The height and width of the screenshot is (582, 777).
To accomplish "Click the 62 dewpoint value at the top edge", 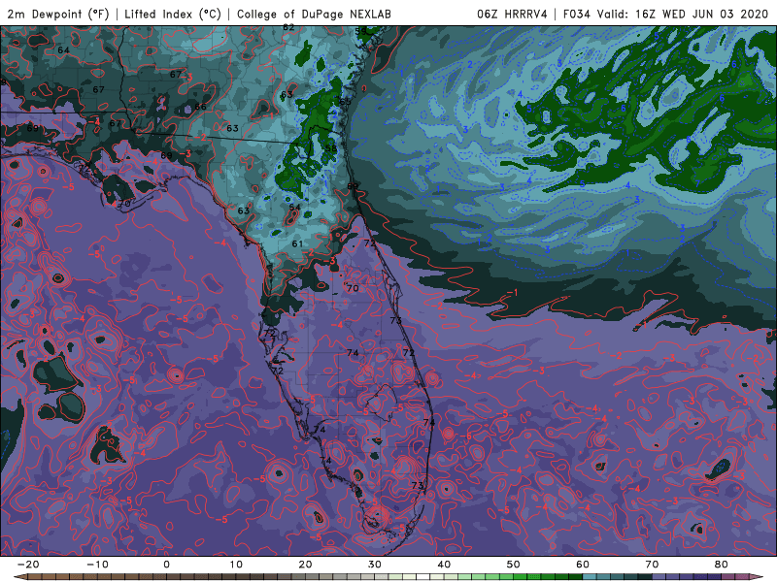I will (x=288, y=27).
